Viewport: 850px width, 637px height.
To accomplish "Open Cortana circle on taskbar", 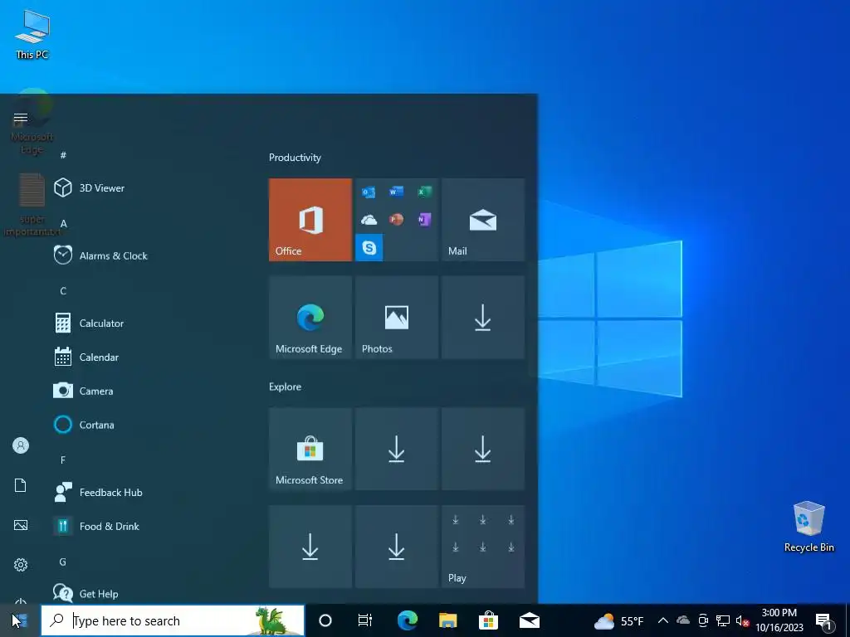I will 325,620.
